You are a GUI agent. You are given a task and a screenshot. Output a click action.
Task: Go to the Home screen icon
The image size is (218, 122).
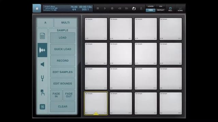[37, 8]
